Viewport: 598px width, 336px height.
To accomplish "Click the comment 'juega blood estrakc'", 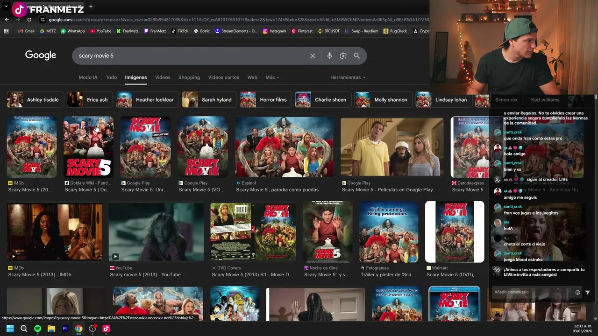I will (523, 259).
